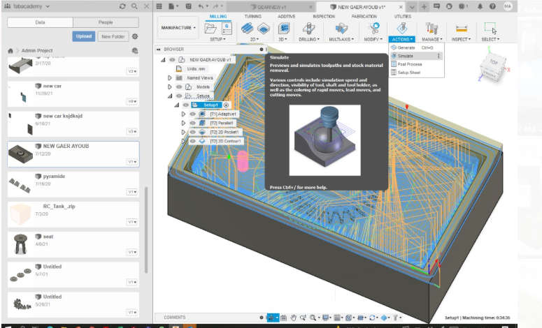This screenshot has width=542, height=328.
Task: Open data panel settings gear
Action: (135, 36)
